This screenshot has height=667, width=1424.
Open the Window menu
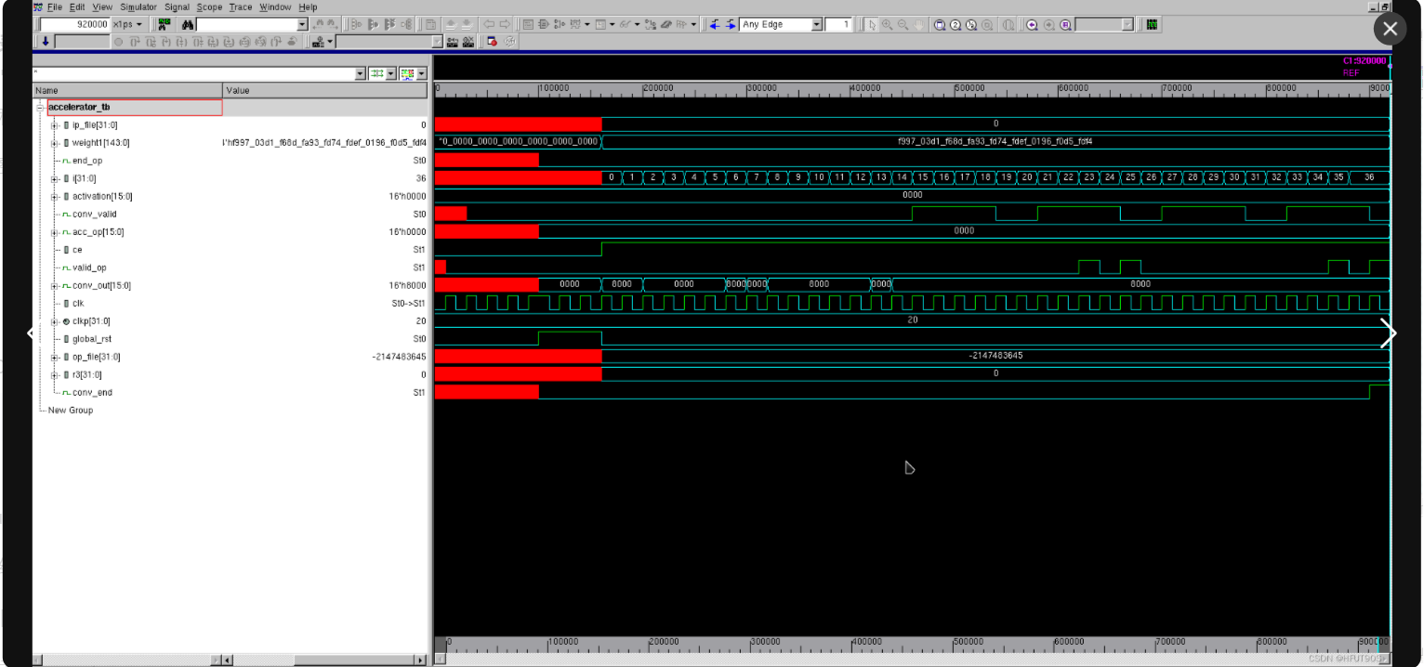click(x=275, y=7)
